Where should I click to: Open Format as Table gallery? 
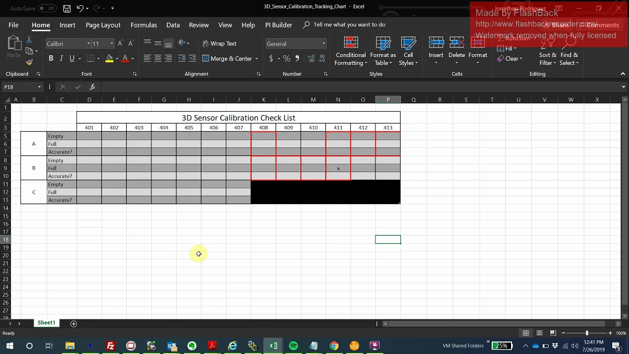[x=383, y=51]
